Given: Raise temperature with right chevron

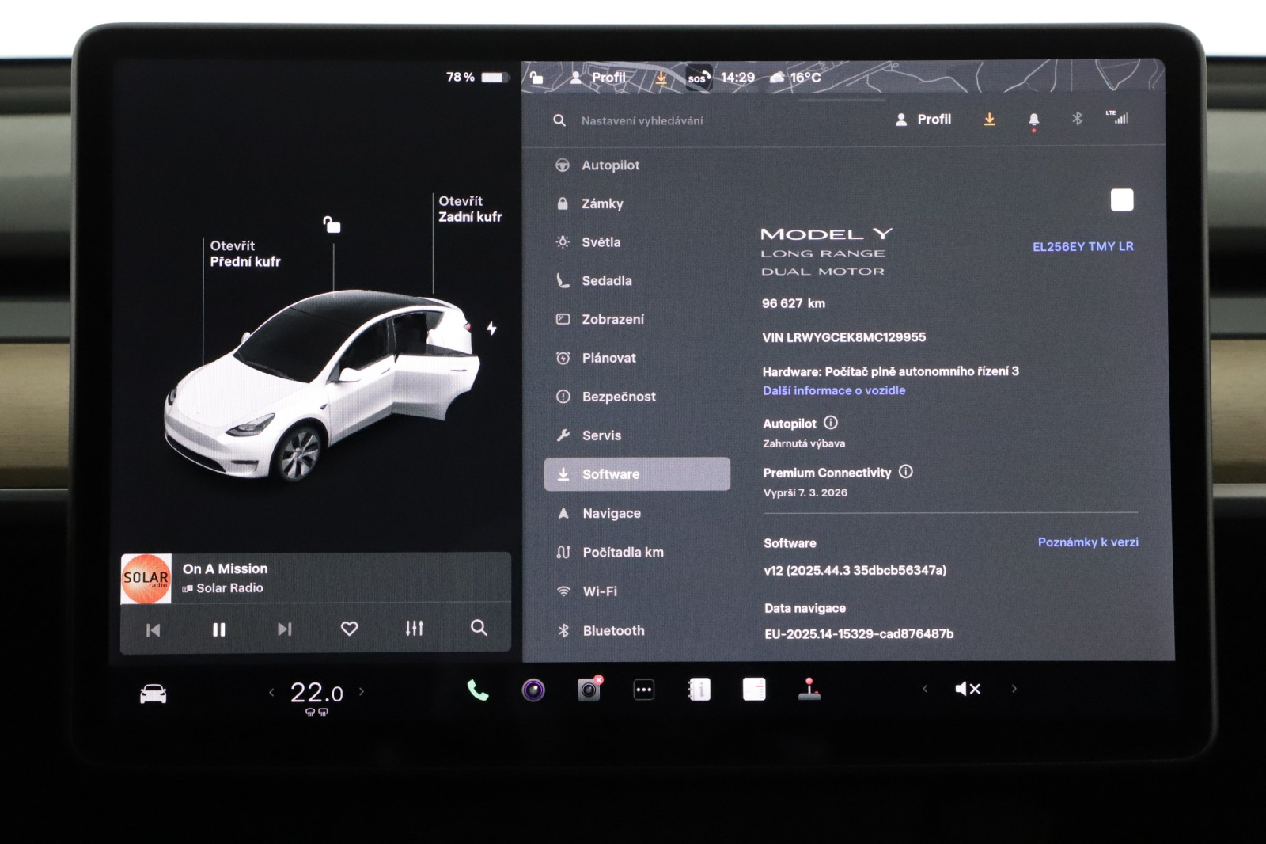Looking at the screenshot, I should click(x=362, y=692).
